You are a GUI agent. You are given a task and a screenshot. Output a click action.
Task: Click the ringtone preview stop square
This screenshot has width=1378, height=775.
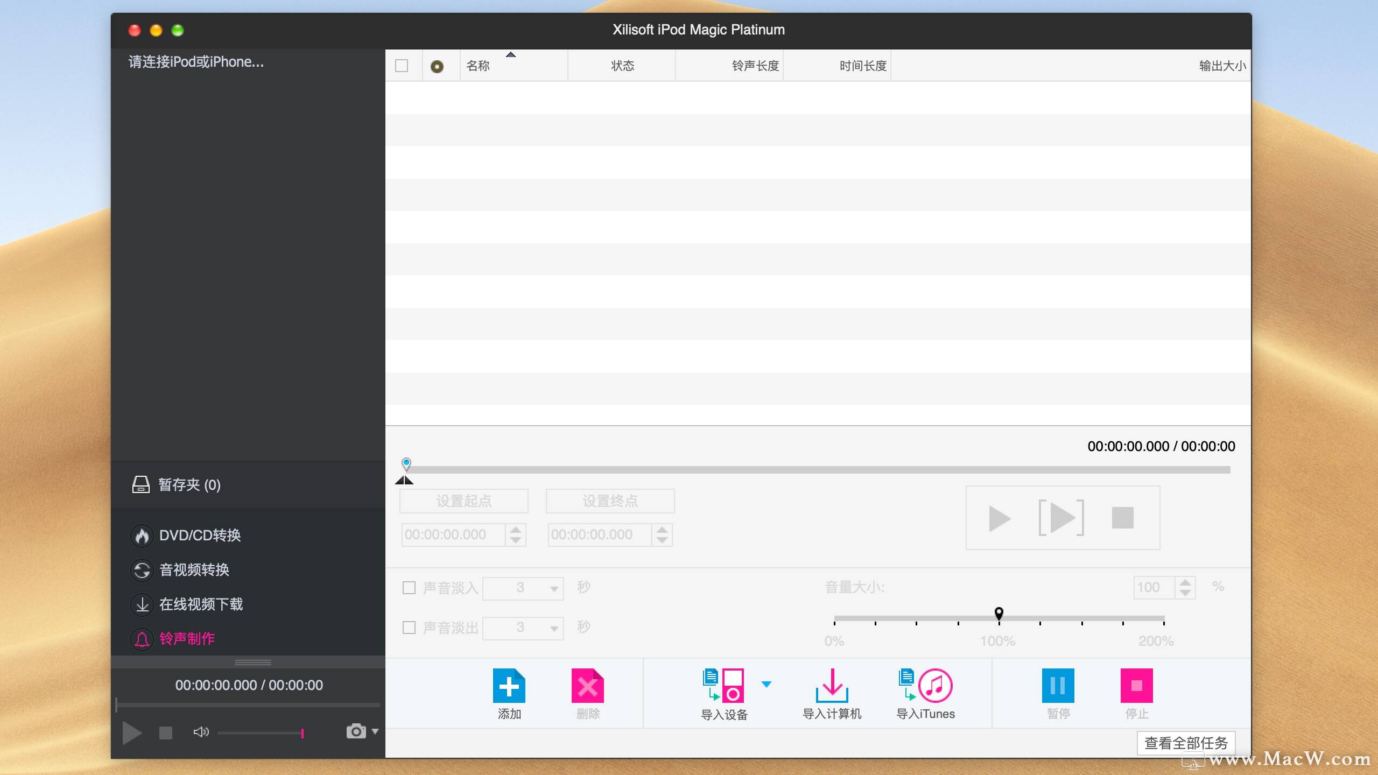click(x=1122, y=518)
